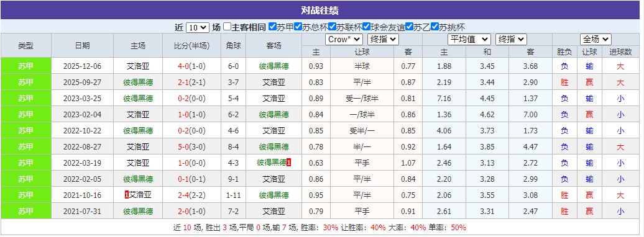The image size is (644, 237).
Task: Open score 4-0(1-0) of 2025-12-06 match
Action: 191,66
